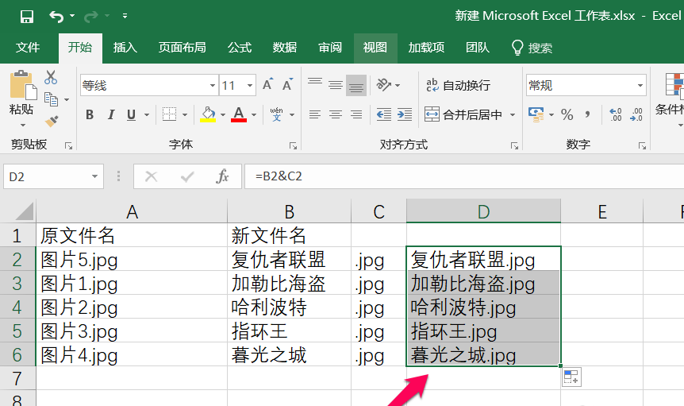684x406 pixels.
Task: Toggle 自动换行 wrap text
Action: (x=458, y=85)
